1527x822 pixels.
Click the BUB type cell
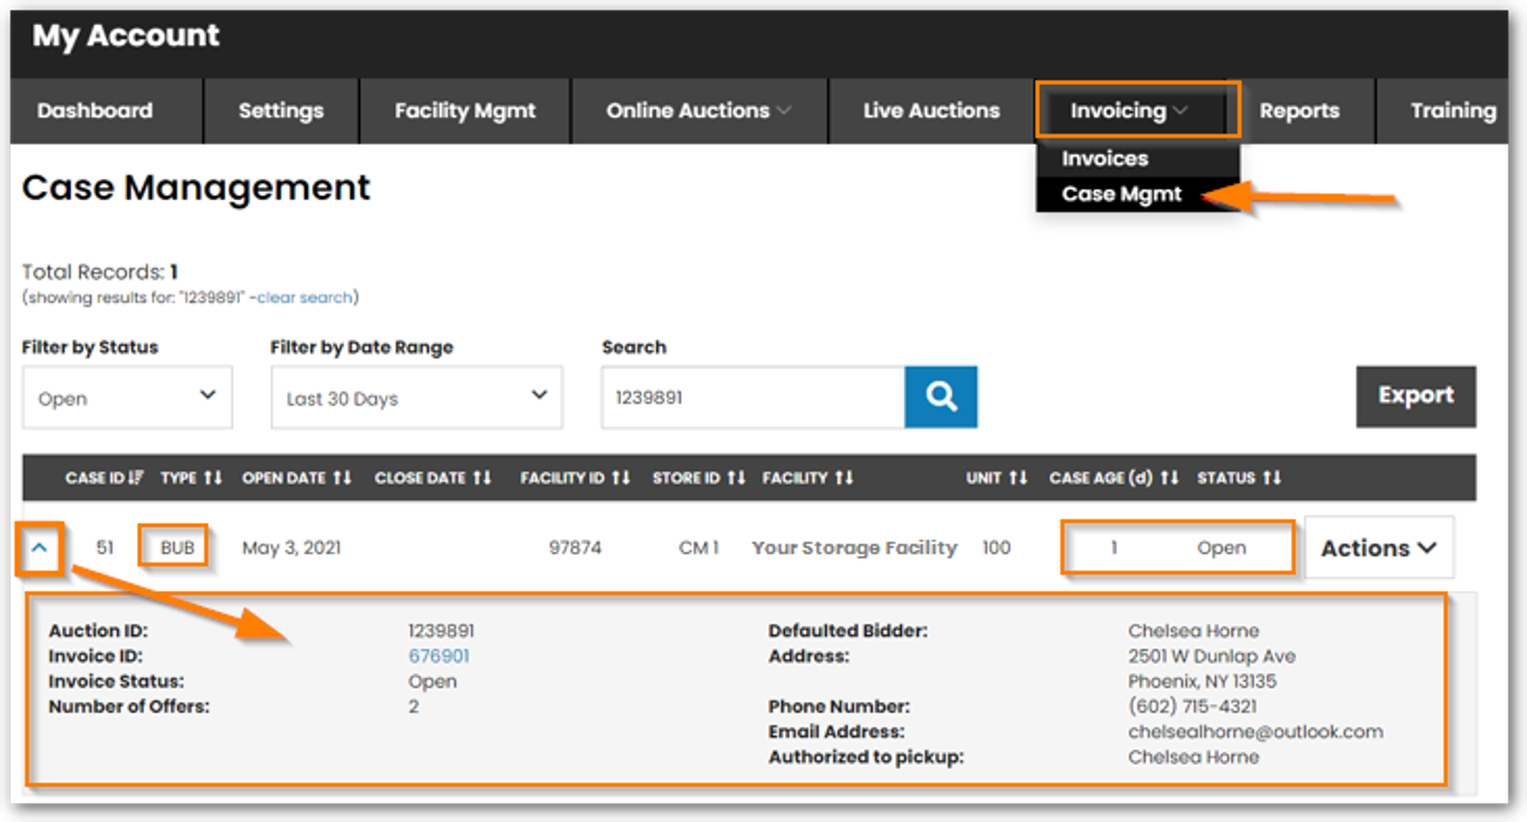point(177,548)
